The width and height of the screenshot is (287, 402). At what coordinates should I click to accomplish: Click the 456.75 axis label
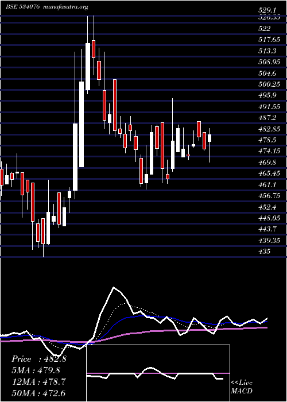tap(269, 196)
